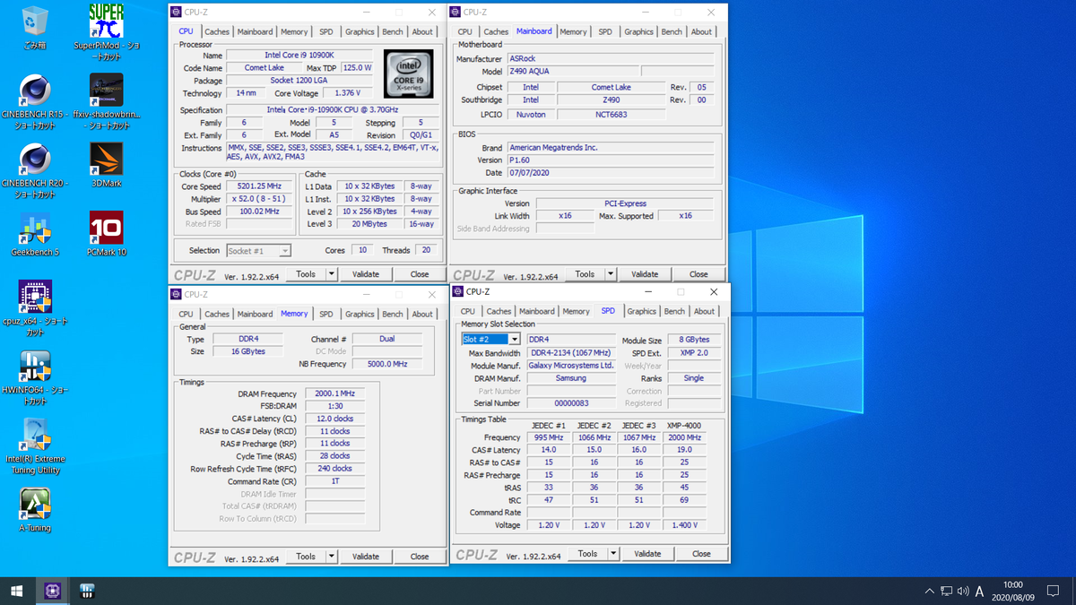Image resolution: width=1076 pixels, height=605 pixels.
Task: Launch the 3DMark desktop icon
Action: click(x=107, y=164)
